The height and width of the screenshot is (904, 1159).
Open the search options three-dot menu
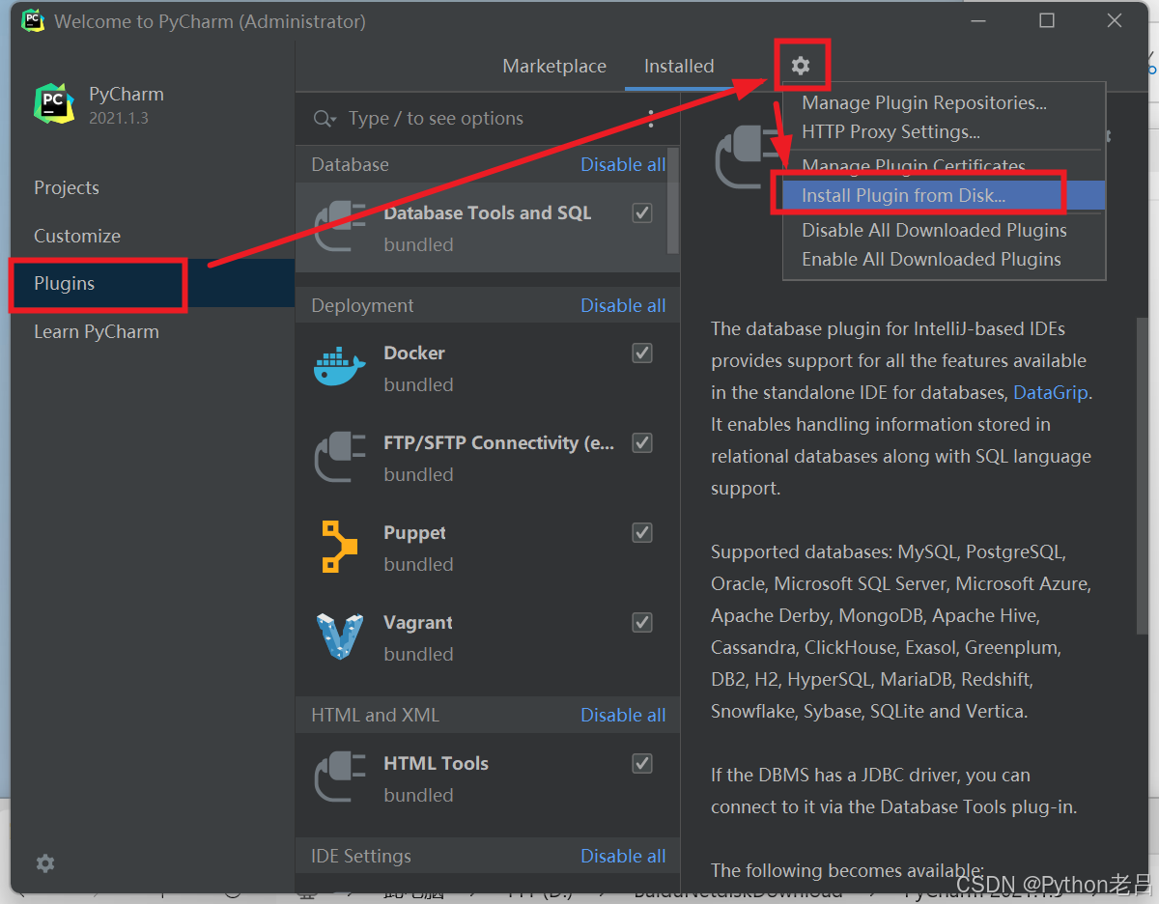click(651, 119)
